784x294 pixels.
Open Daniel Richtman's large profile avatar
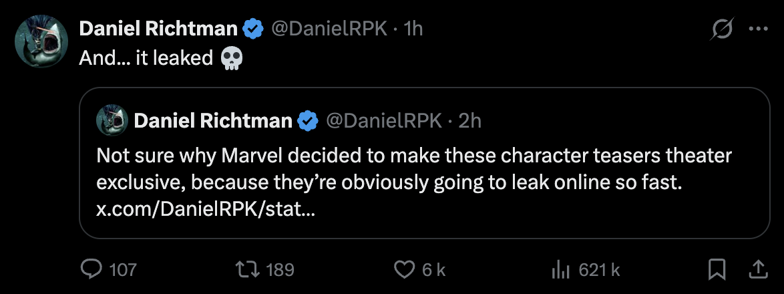pos(41,41)
